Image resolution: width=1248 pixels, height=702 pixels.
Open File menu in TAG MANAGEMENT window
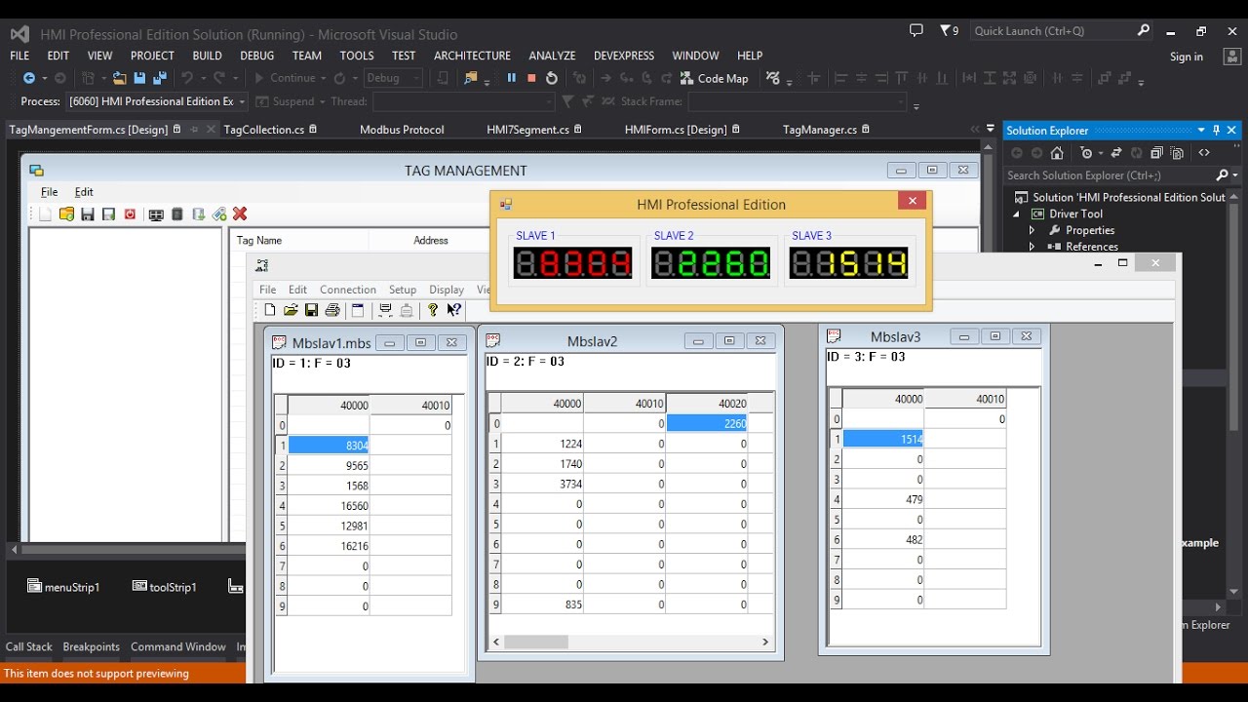(x=49, y=192)
